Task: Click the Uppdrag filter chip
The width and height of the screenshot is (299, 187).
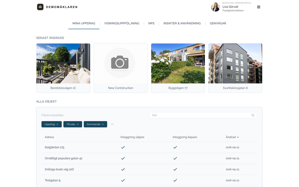Action: 51,124
